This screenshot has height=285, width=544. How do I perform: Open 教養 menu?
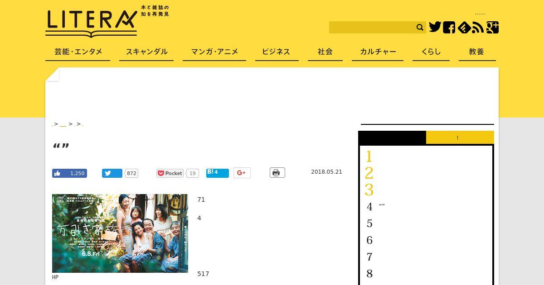pyautogui.click(x=476, y=52)
